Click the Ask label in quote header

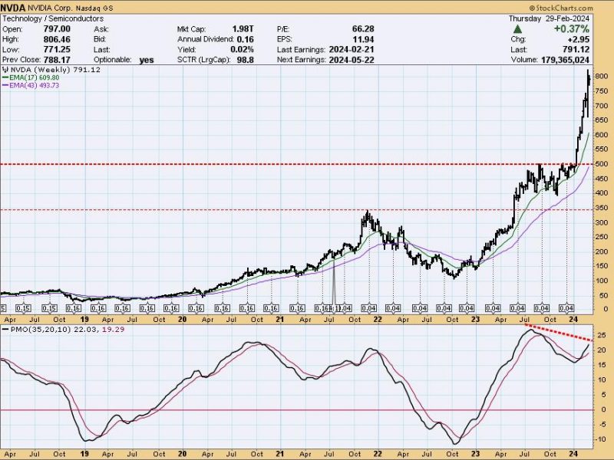(x=101, y=29)
